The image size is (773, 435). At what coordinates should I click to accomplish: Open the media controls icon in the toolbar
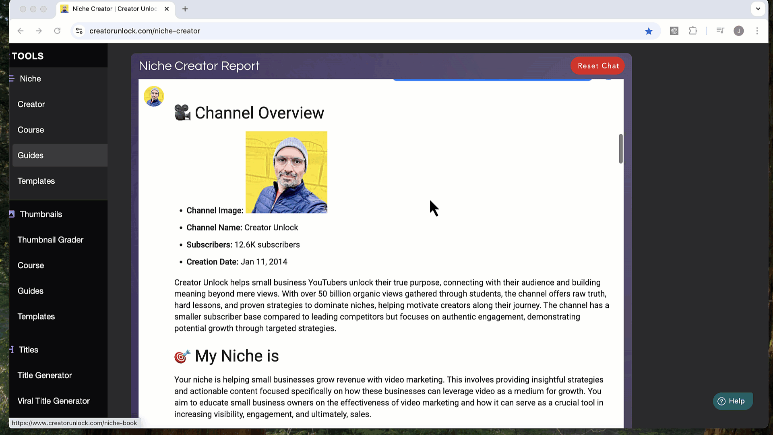(x=720, y=31)
